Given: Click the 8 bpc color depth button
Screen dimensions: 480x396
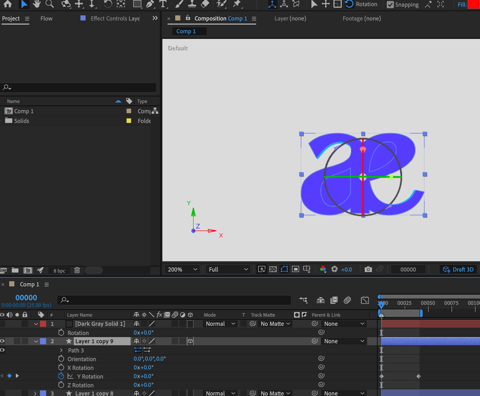Looking at the screenshot, I should pyautogui.click(x=59, y=270).
